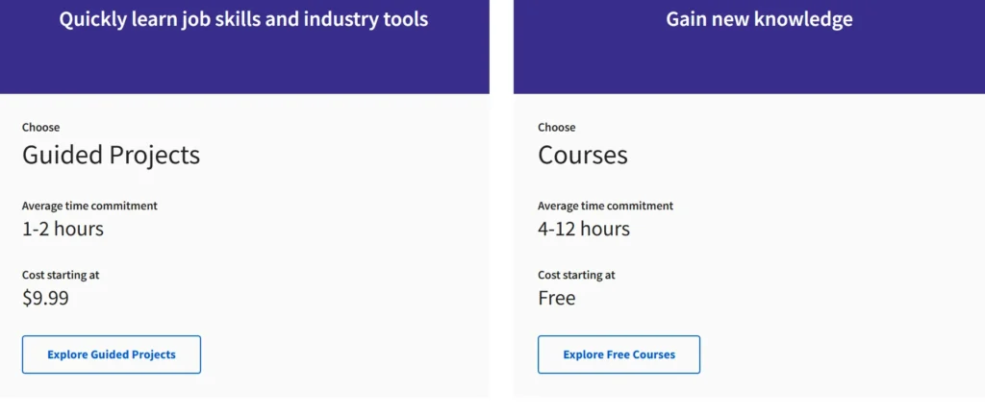Click 'Cost starting at' label above $9.99

pos(61,275)
